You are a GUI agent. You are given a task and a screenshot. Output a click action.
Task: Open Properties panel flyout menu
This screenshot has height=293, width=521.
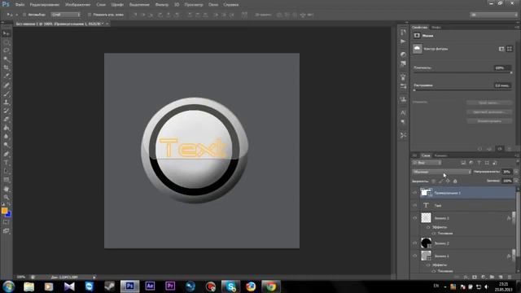(x=517, y=27)
